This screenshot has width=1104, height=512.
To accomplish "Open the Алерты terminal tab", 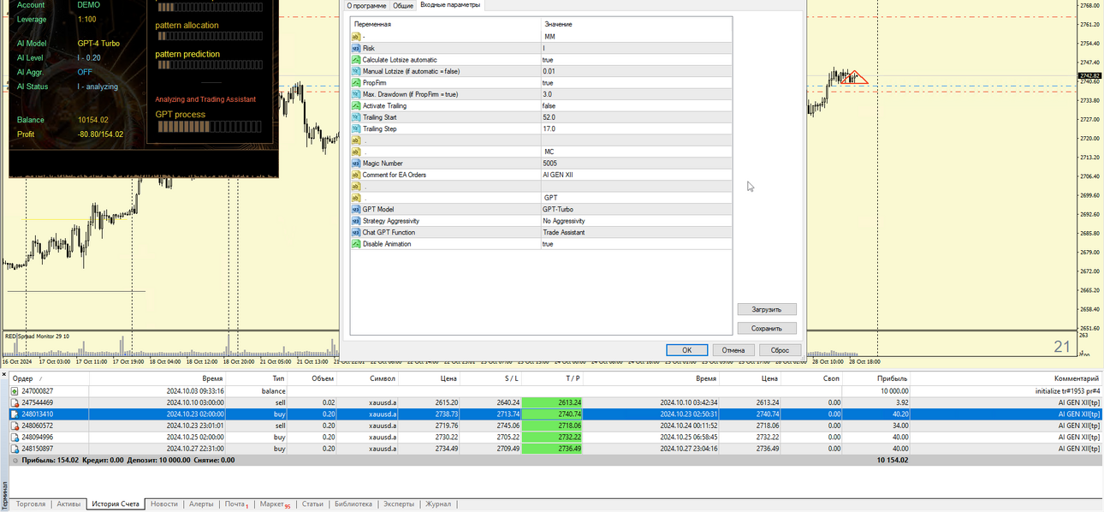I will pos(201,504).
